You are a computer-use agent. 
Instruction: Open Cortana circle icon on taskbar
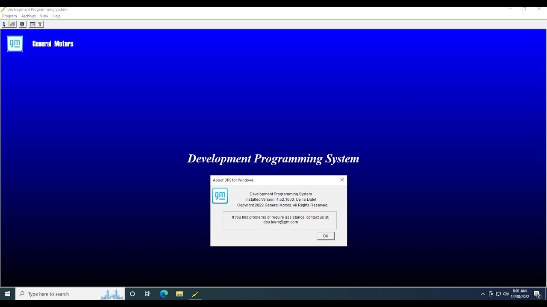[x=132, y=294]
